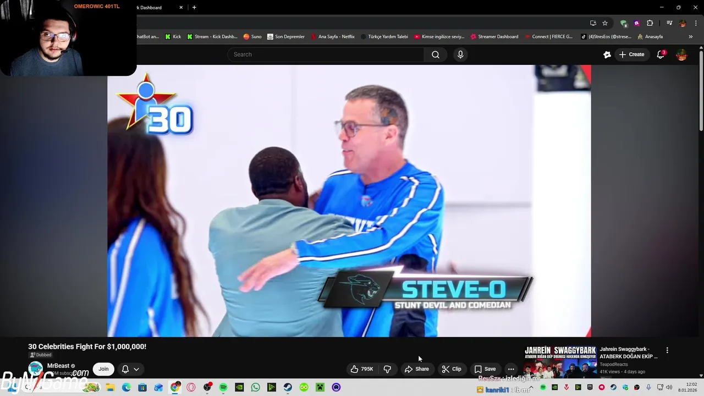
Task: Open File Explorer from the taskbar
Action: click(x=110, y=387)
